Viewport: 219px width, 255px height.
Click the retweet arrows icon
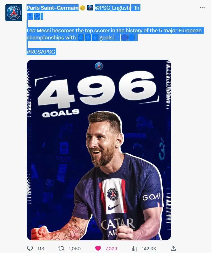(x=61, y=248)
